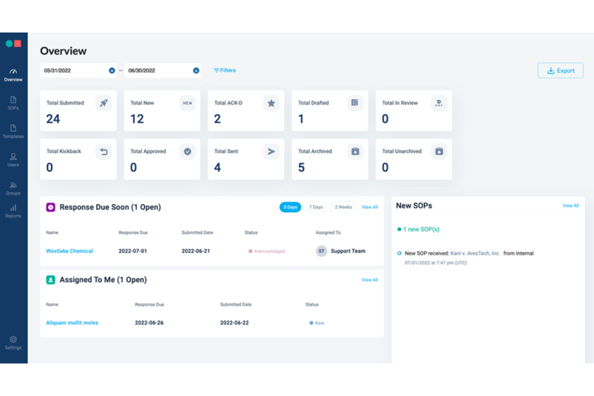Image resolution: width=594 pixels, height=396 pixels.
Task: Open the Westlake Chemical record
Action: click(x=69, y=251)
